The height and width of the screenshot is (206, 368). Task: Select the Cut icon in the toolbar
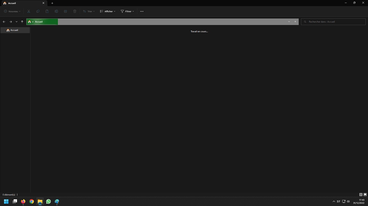[x=29, y=11]
